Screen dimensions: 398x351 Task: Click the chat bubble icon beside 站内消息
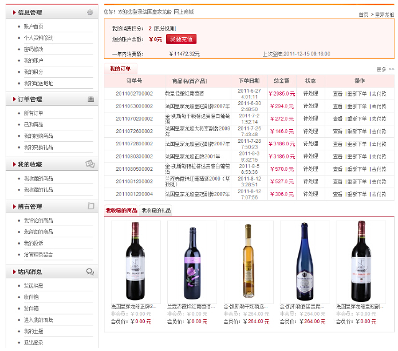[x=90, y=272]
